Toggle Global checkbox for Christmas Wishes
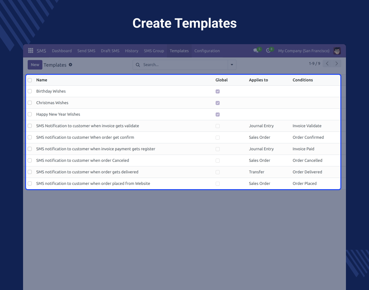 217,103
